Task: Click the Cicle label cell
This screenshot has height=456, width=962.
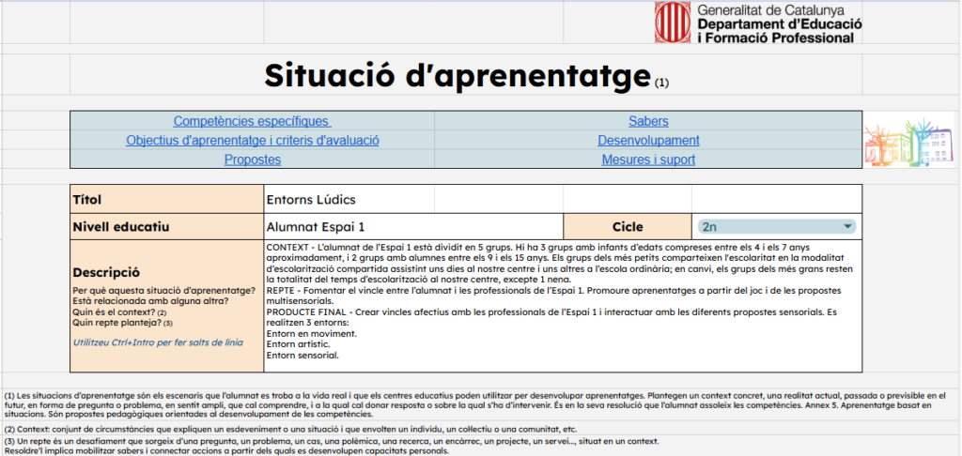Action: [x=628, y=226]
